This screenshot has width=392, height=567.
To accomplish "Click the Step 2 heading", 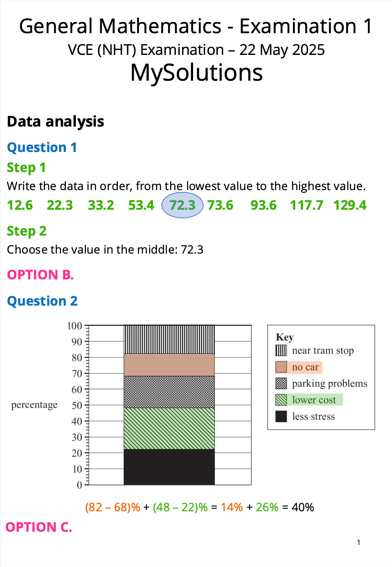I will 27,231.
